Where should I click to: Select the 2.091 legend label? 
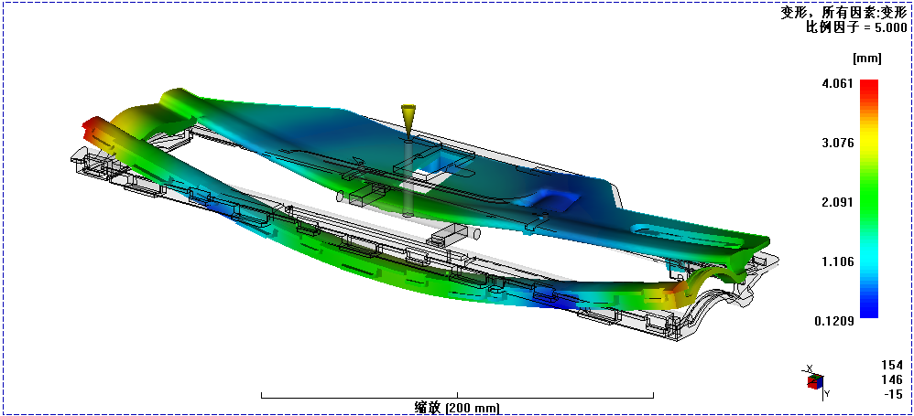838,202
